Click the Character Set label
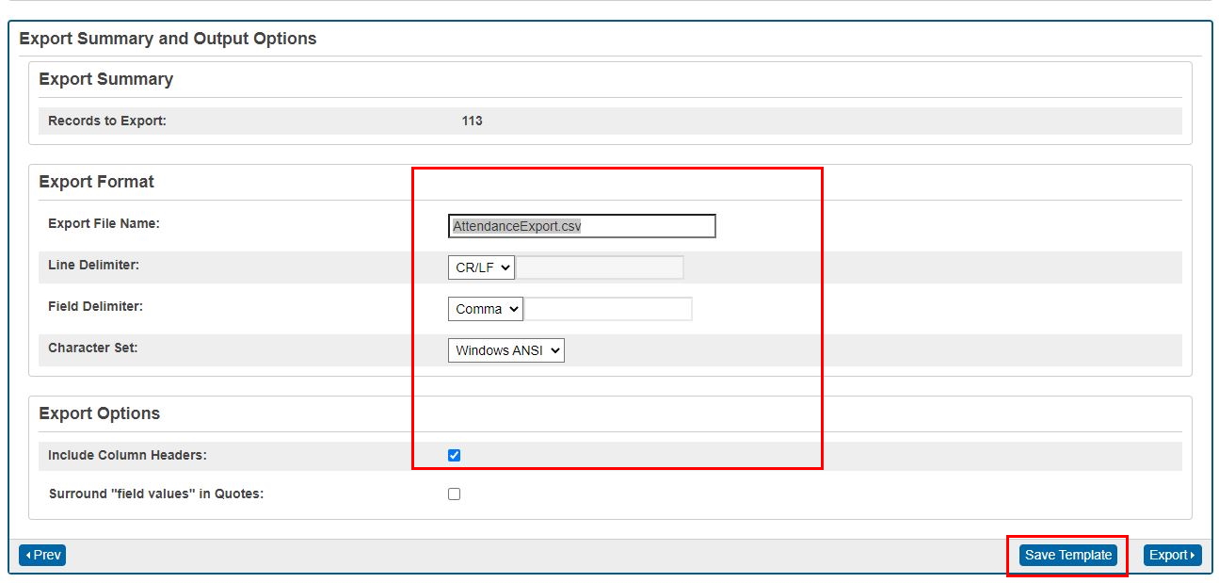This screenshot has width=1219, height=583. [92, 348]
